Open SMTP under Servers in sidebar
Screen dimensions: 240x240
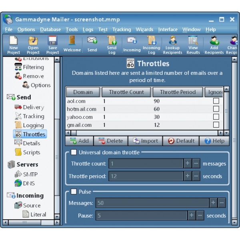(30, 174)
